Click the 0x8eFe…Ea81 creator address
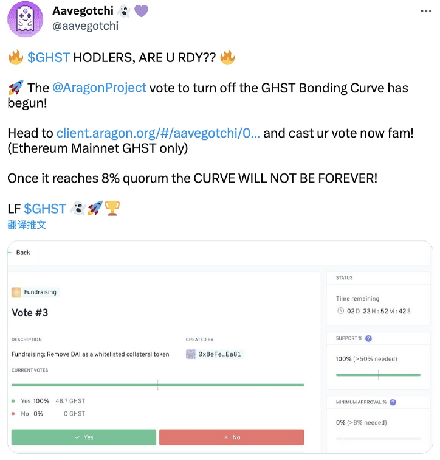Viewport: 440px width, 460px height. coord(221,354)
